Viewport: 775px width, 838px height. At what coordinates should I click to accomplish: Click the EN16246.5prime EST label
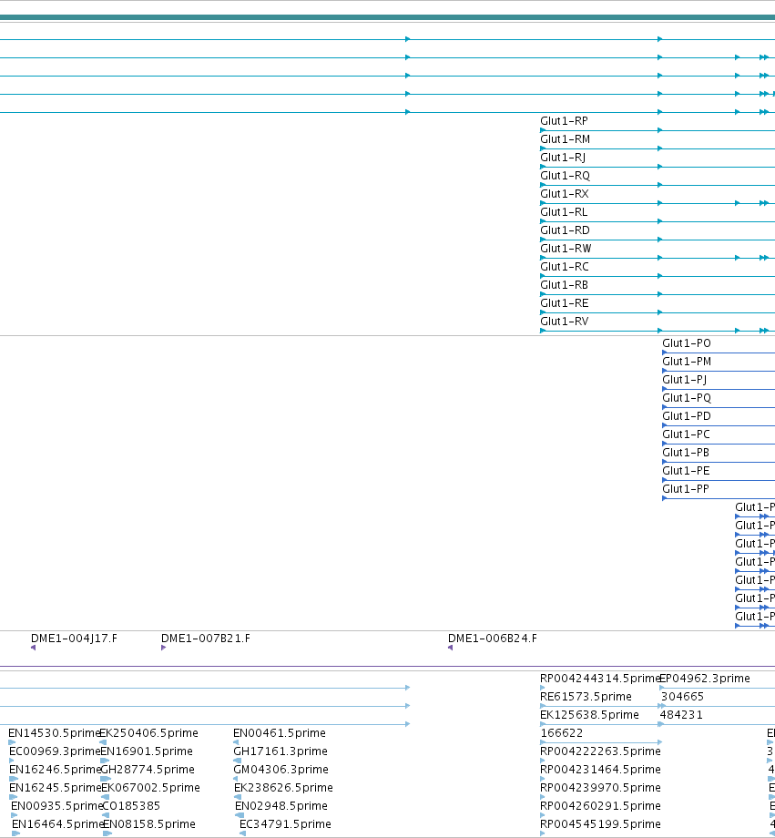(x=55, y=770)
